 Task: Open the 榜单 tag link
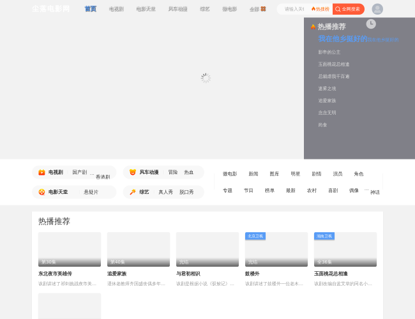coord(269,191)
